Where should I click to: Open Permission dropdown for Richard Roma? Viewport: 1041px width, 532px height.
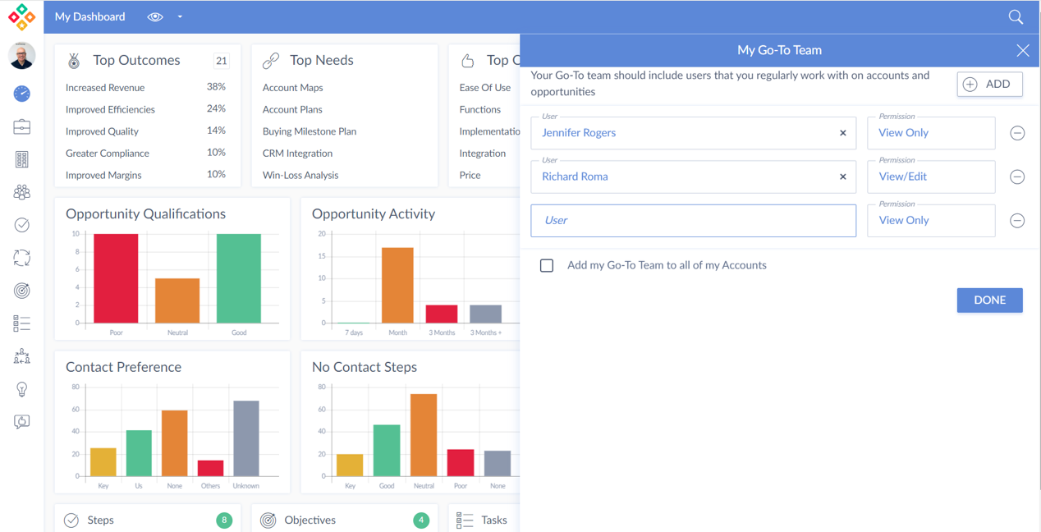(x=930, y=177)
